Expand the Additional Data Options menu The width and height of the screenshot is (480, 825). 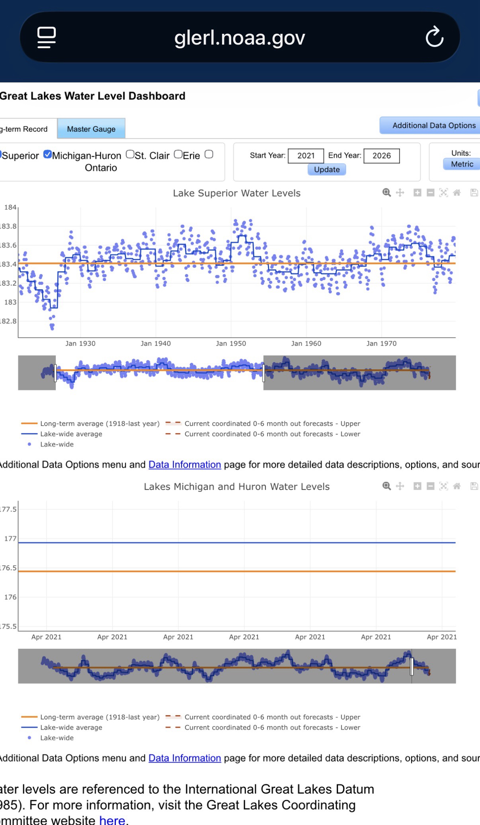point(431,125)
